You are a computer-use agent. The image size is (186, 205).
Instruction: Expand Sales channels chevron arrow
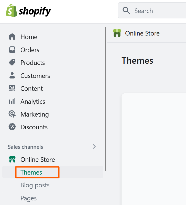pyautogui.click(x=94, y=146)
